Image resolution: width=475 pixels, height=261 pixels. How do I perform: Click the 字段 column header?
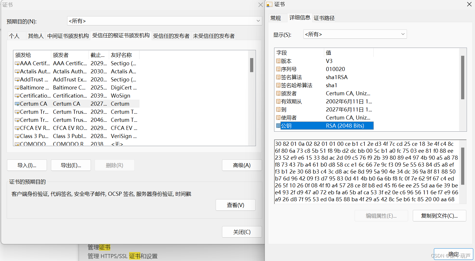[x=299, y=53]
